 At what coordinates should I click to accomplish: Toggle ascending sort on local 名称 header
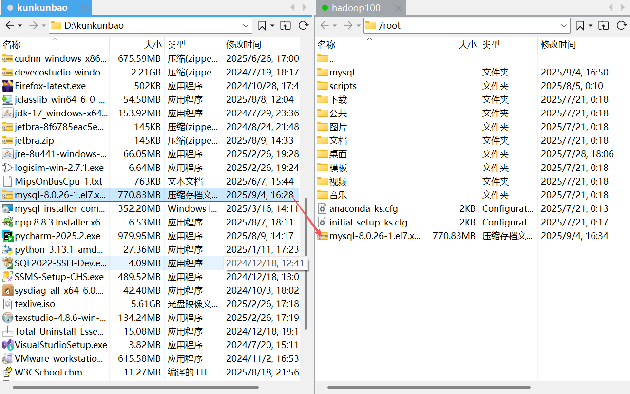12,44
